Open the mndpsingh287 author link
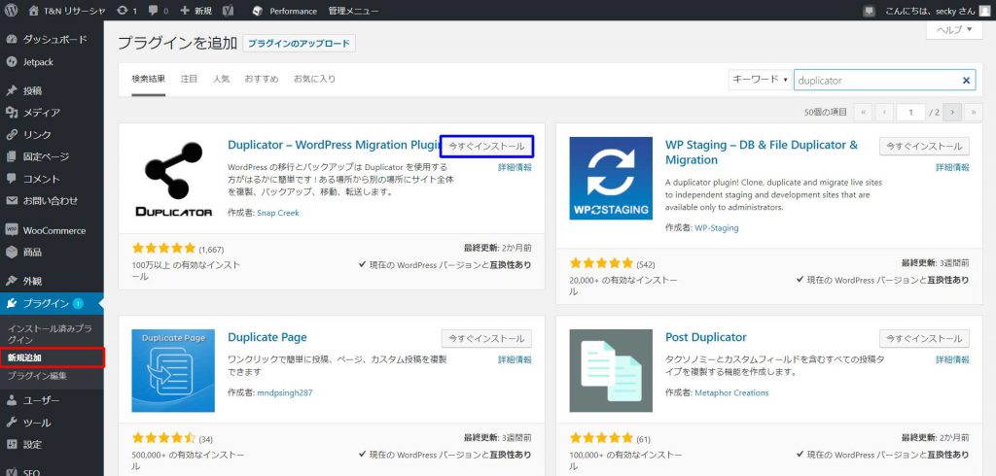Screen dimensions: 996x476 285,392
